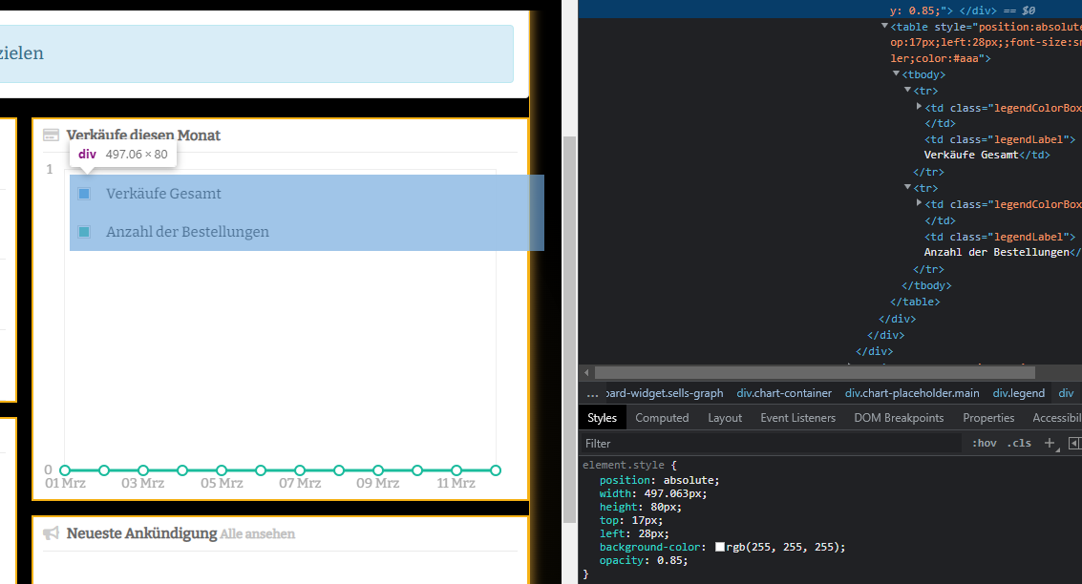The width and height of the screenshot is (1082, 584).
Task: Click the position: absolute style declaration
Action: [x=659, y=480]
